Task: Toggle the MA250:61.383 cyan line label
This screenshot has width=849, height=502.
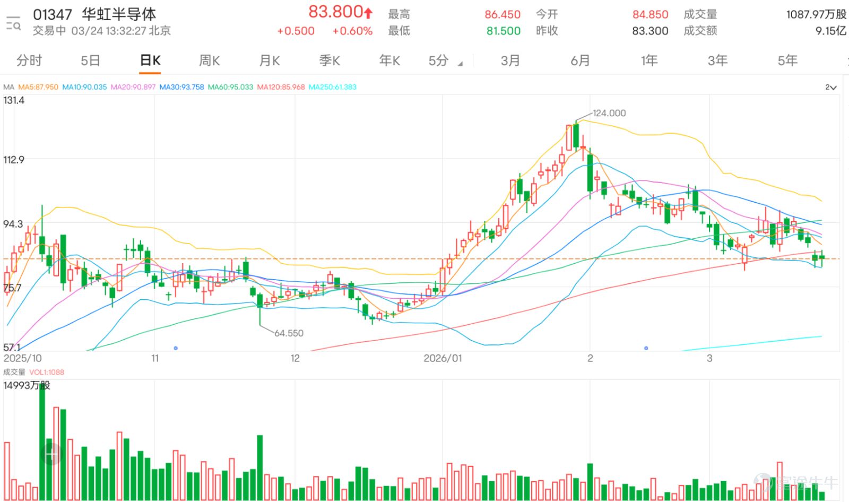Action: [333, 87]
